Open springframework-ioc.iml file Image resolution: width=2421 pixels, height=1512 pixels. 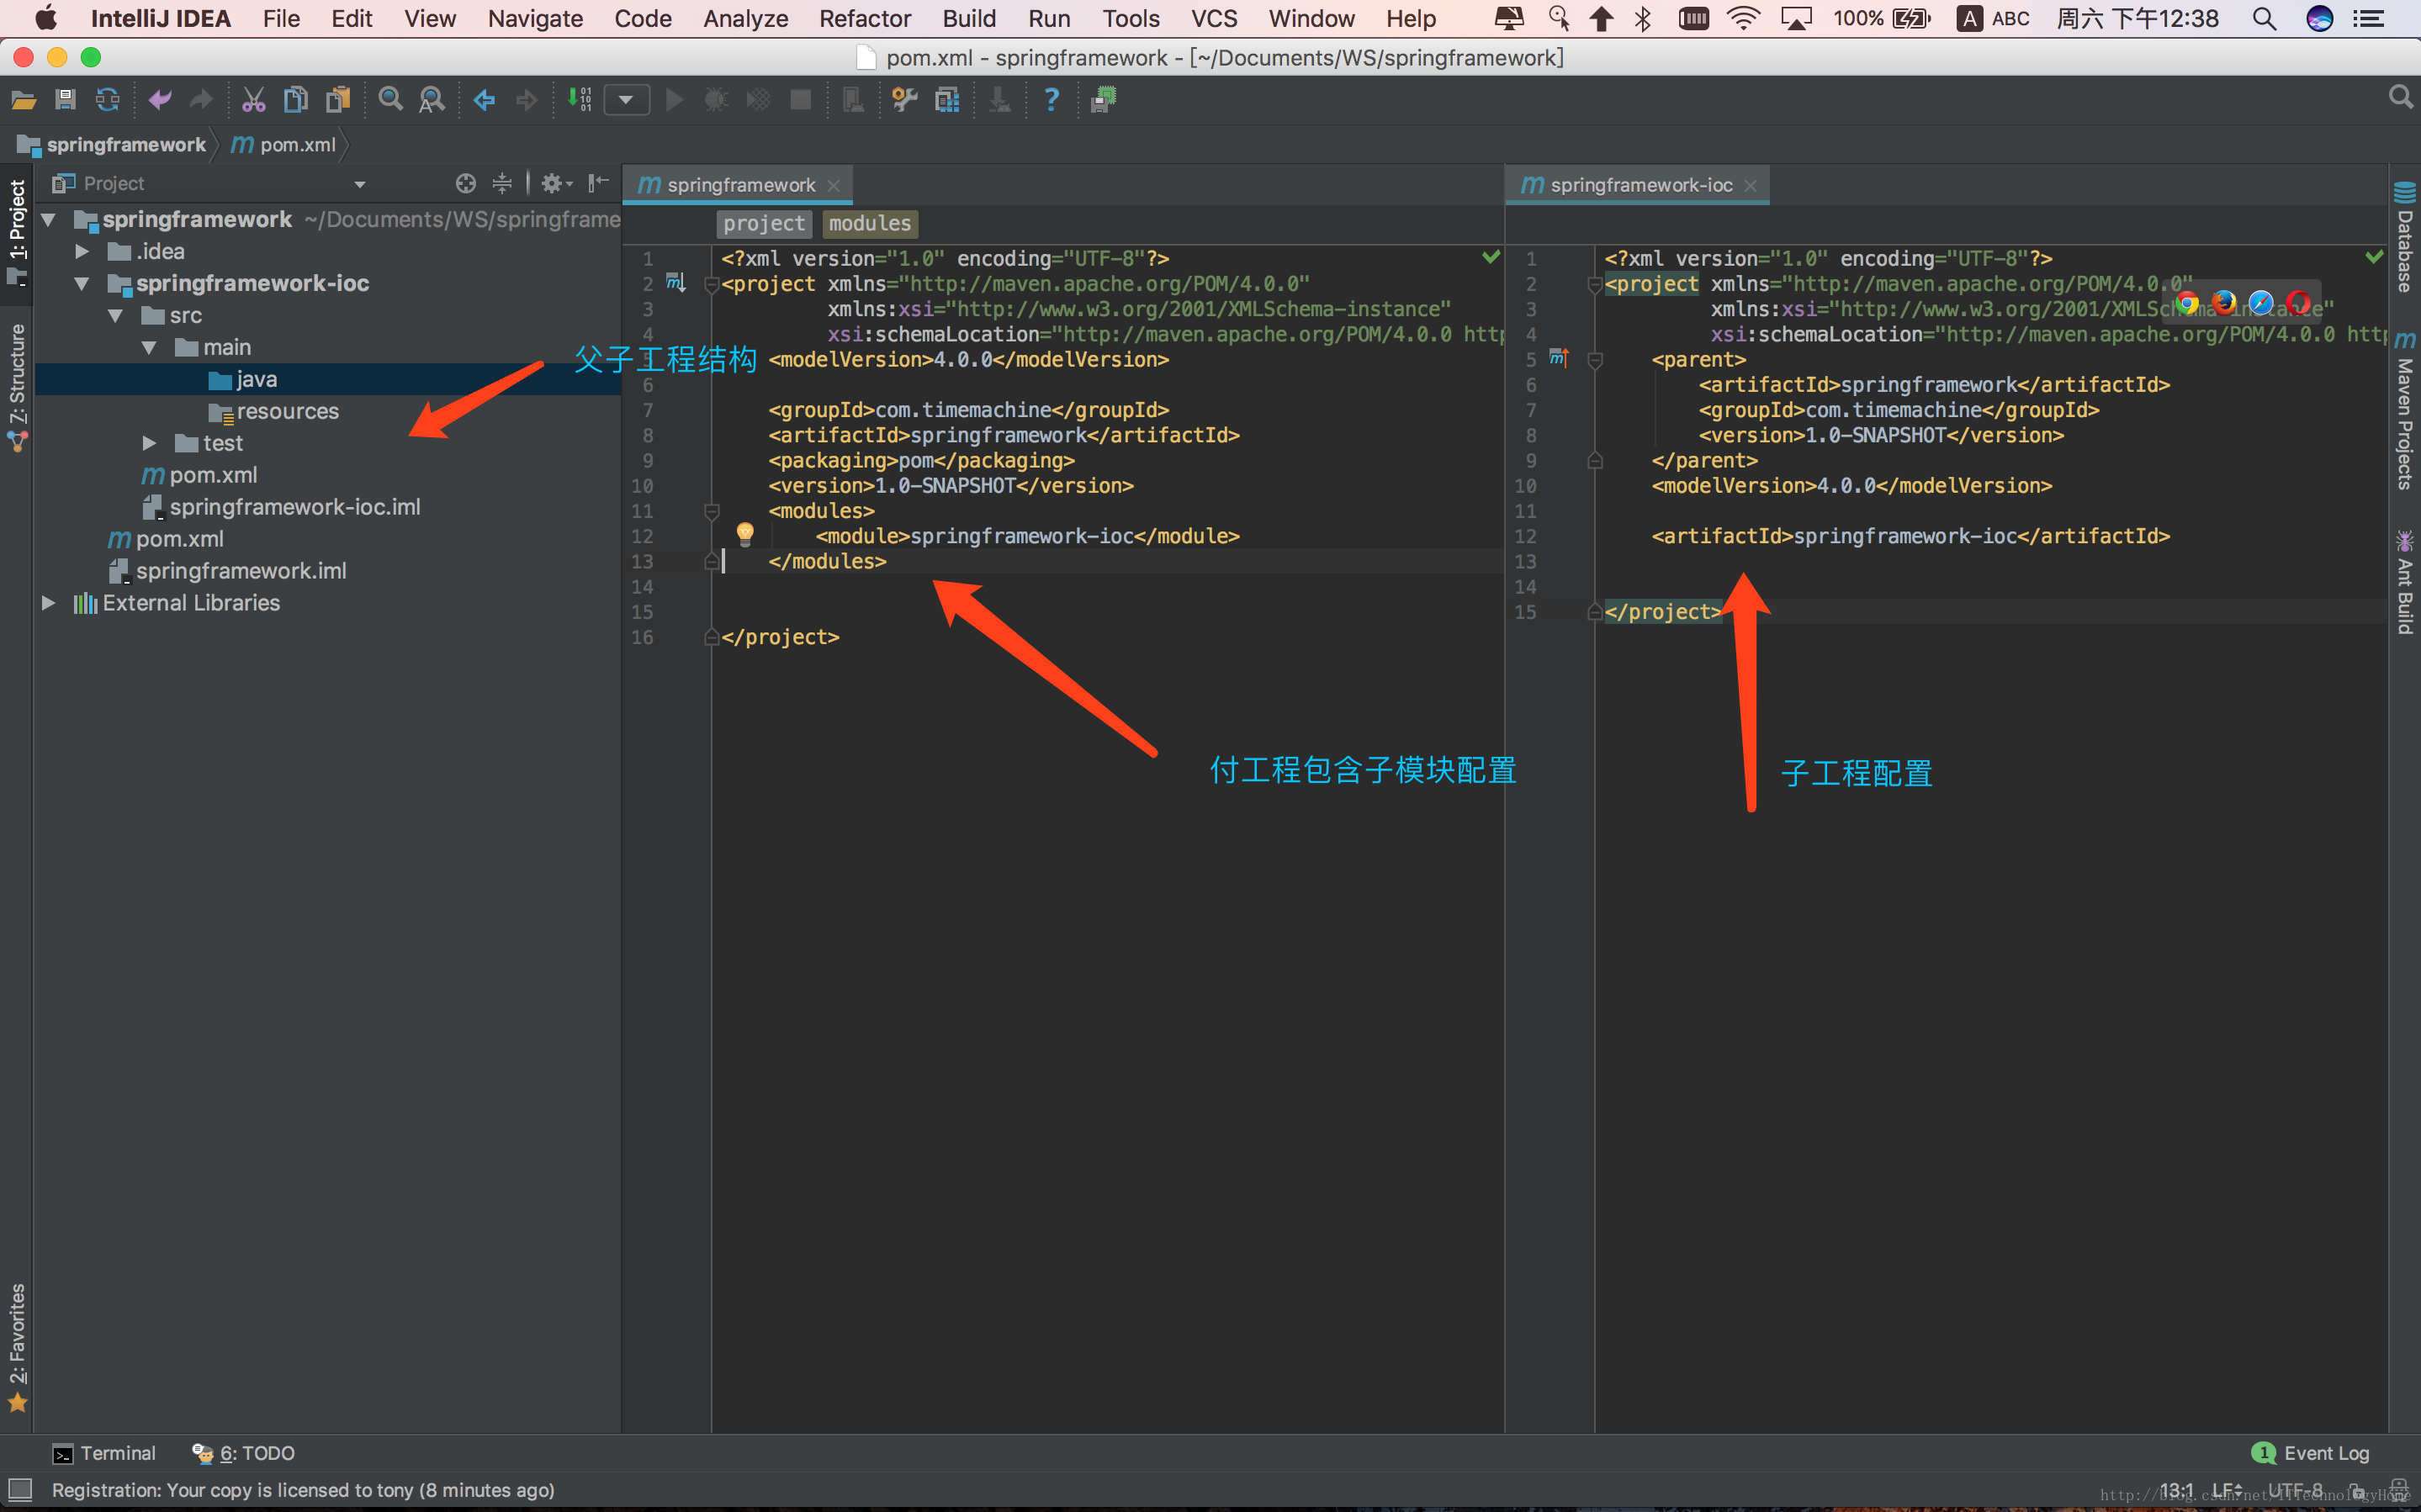click(281, 507)
